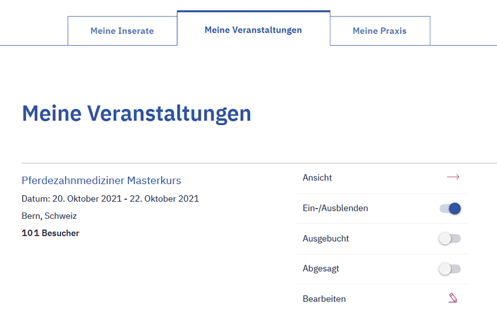497x309 pixels.
Task: Click the pencil icon beside Bearbeiten
Action: coord(453,298)
